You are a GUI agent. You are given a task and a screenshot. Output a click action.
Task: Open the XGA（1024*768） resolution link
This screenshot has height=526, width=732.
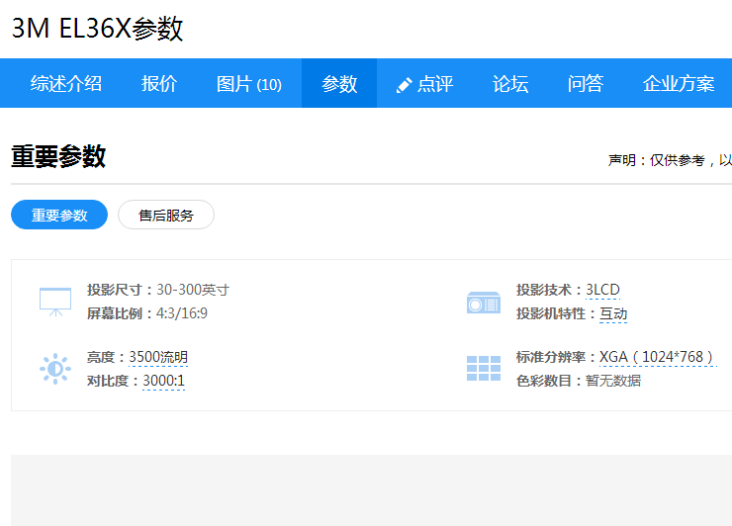coord(658,357)
